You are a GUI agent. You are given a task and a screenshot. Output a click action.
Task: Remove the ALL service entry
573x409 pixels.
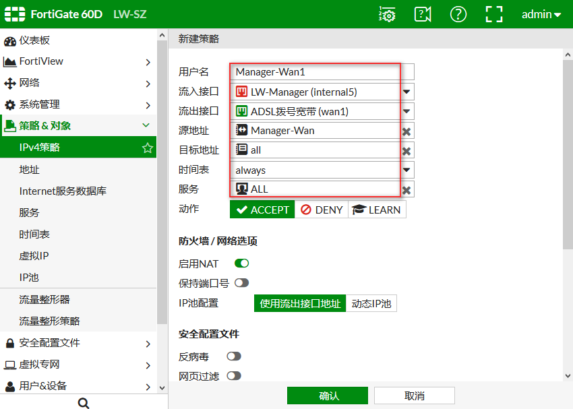pyautogui.click(x=406, y=190)
